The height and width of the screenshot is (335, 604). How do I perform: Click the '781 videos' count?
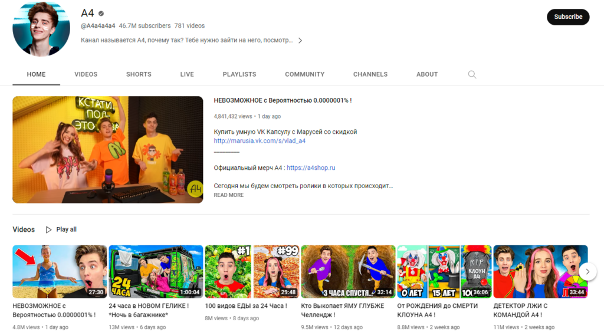click(189, 26)
